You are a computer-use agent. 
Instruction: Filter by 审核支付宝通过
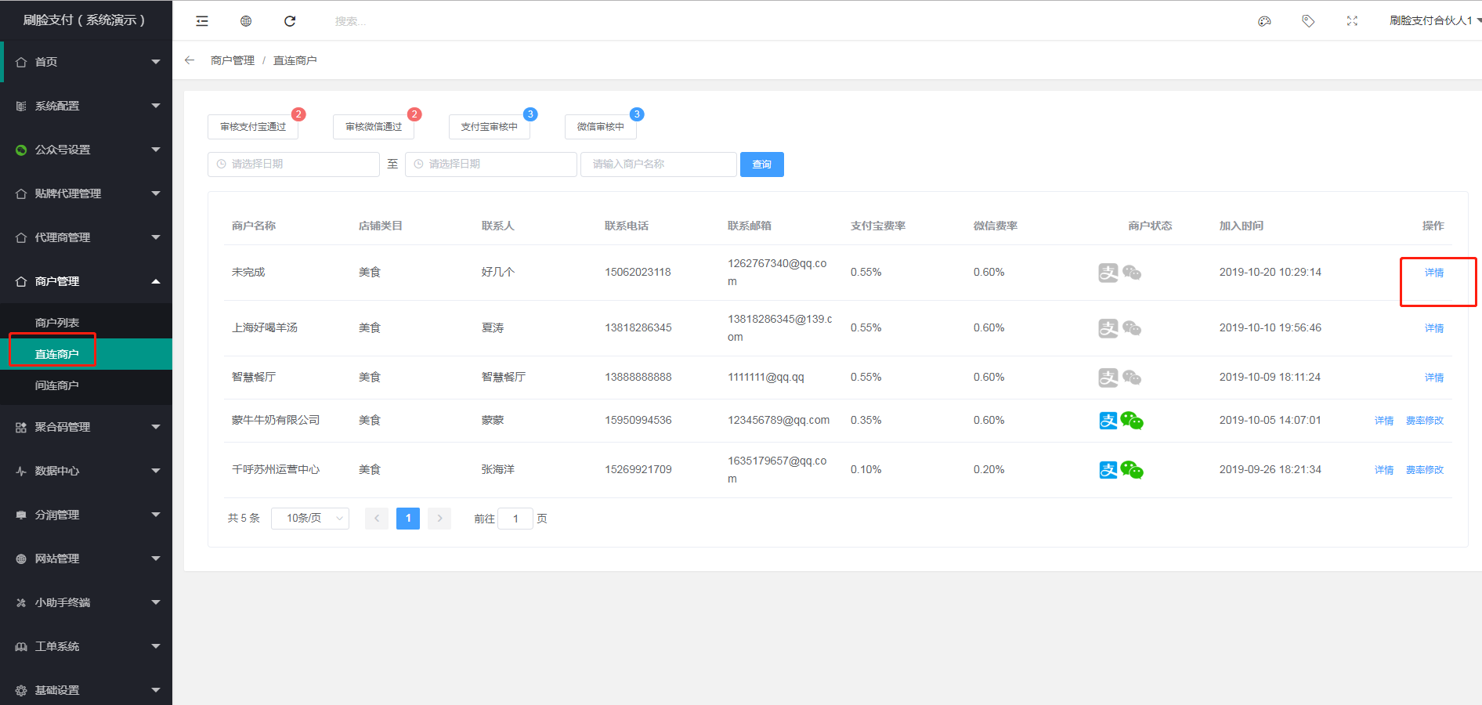(253, 127)
